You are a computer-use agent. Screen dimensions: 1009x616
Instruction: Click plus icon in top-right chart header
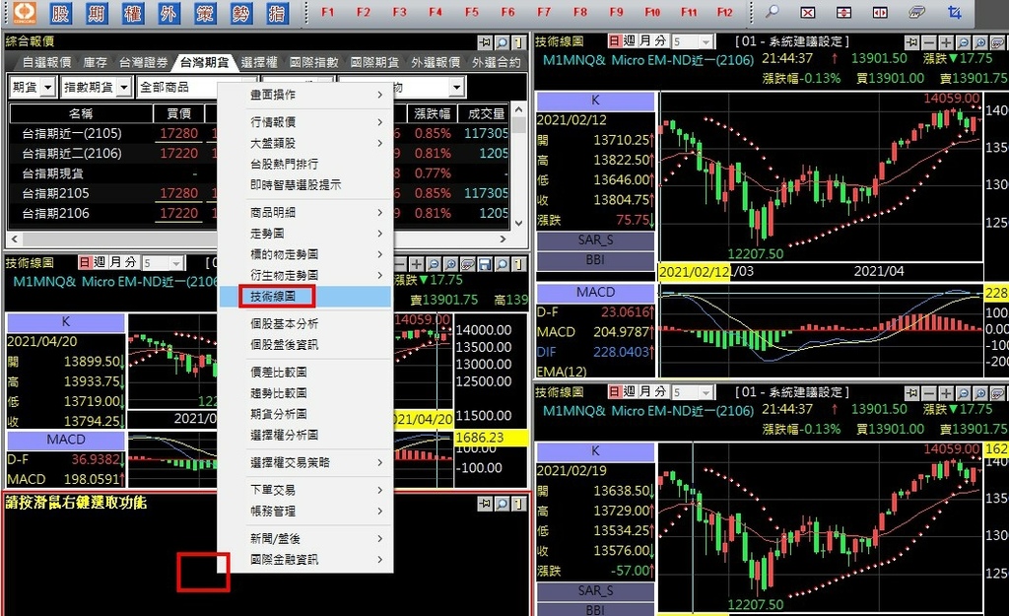(x=946, y=42)
